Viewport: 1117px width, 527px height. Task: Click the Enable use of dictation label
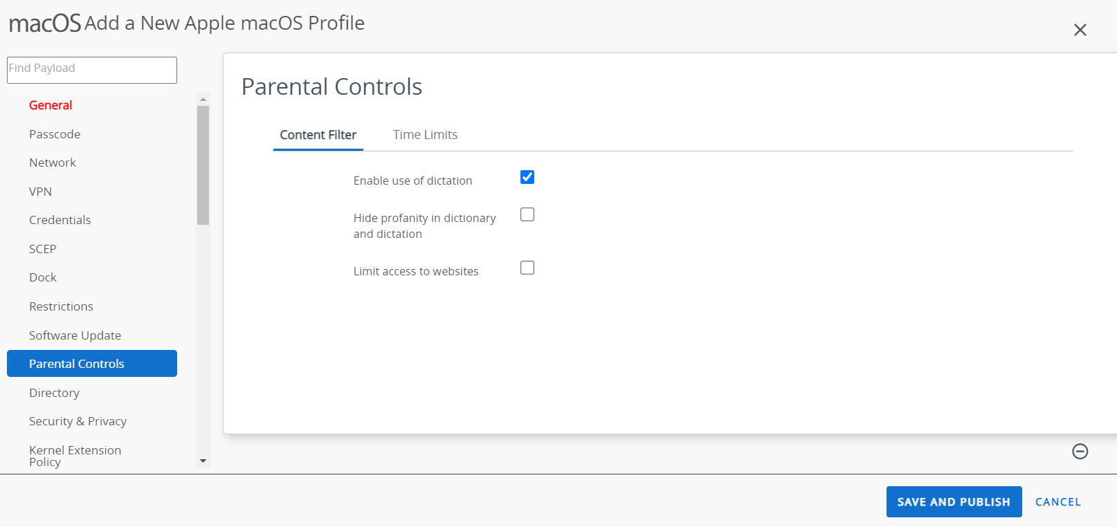pos(412,181)
